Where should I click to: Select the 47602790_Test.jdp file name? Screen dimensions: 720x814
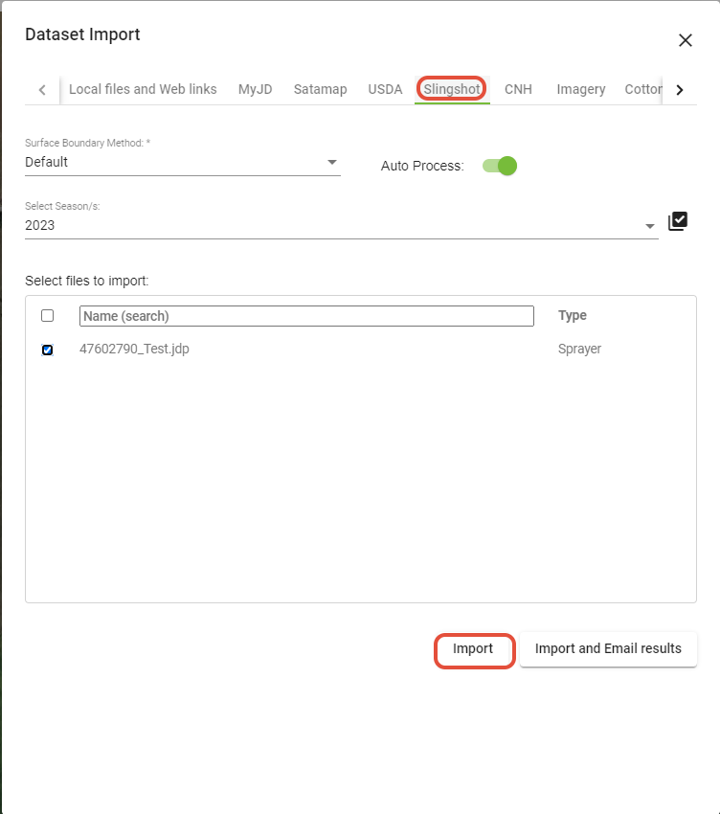tap(134, 349)
